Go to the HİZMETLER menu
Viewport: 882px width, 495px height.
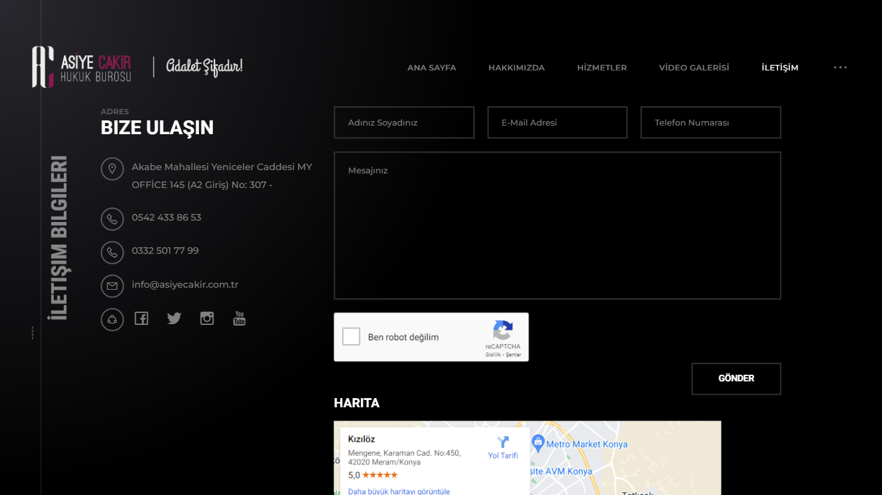coord(602,68)
